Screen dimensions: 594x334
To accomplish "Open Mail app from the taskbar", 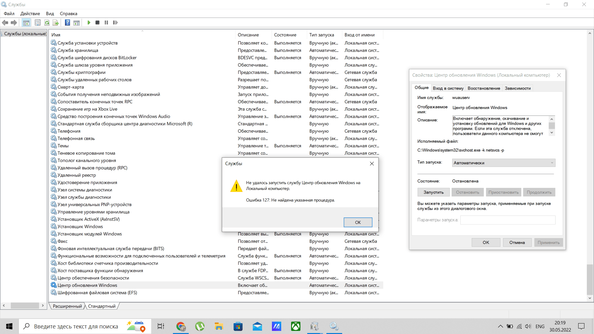I will 257,326.
